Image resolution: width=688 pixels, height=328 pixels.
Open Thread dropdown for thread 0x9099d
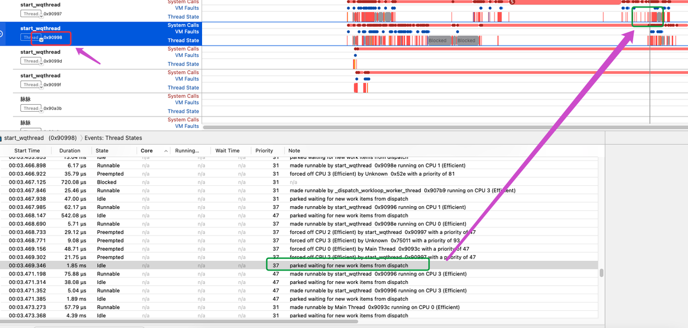[32, 61]
